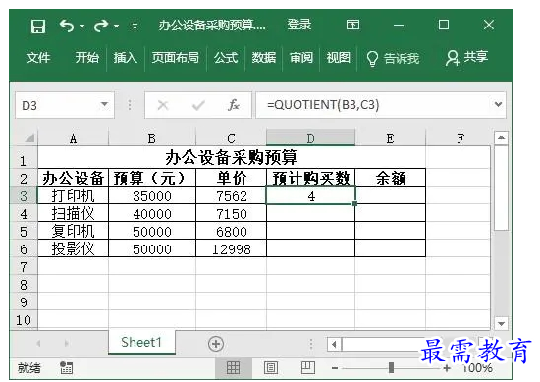This screenshot has width=540, height=382.
Task: Select column E header
Action: pos(390,138)
